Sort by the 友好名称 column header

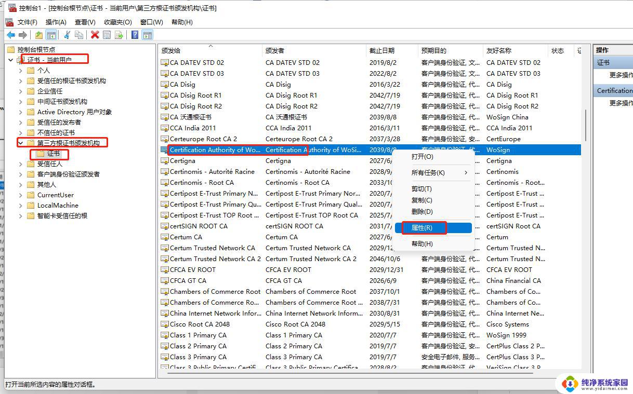tap(515, 50)
